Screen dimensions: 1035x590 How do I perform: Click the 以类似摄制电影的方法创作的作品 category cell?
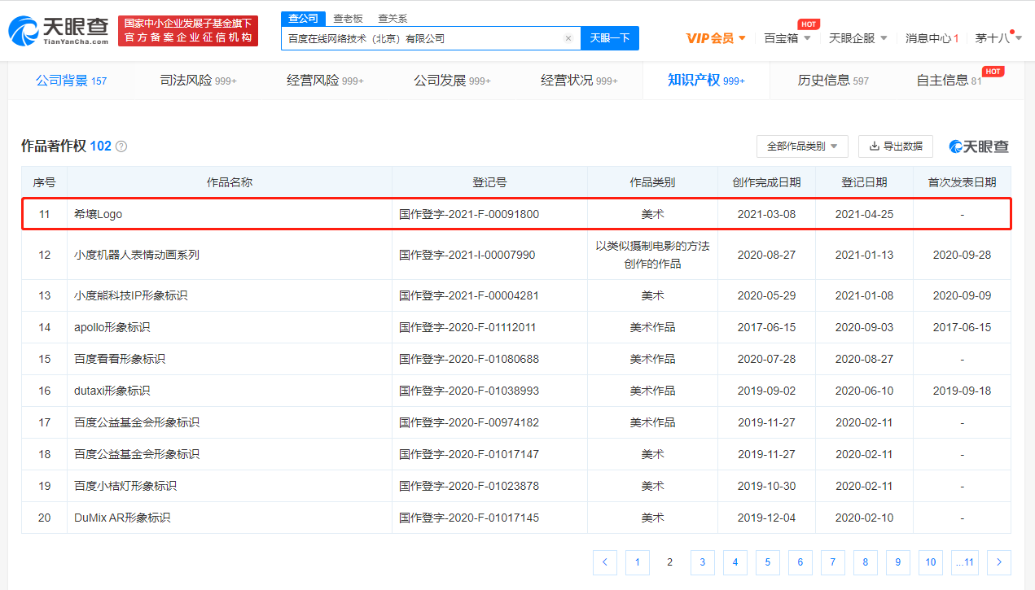click(652, 255)
